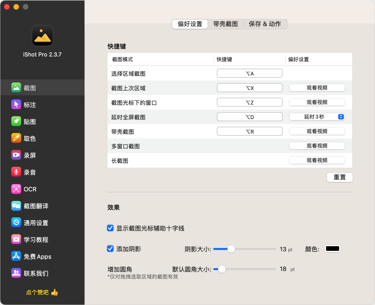The width and height of the screenshot is (375, 305).
Task: Click the iShot Pro app logo
Action: [x=42, y=35]
